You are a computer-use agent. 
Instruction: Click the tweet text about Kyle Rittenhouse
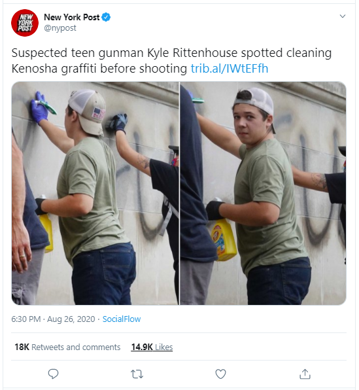click(171, 61)
